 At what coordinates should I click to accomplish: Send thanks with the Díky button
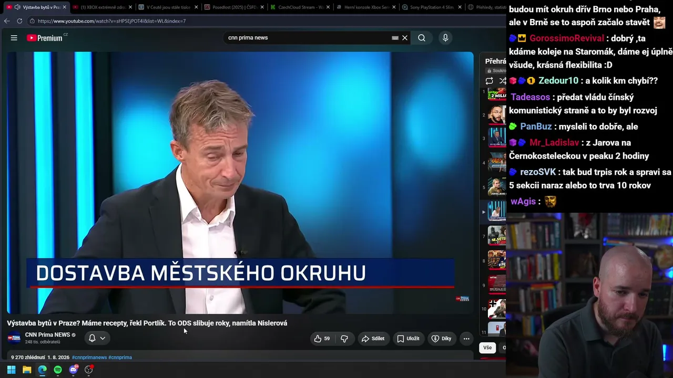pyautogui.click(x=441, y=339)
